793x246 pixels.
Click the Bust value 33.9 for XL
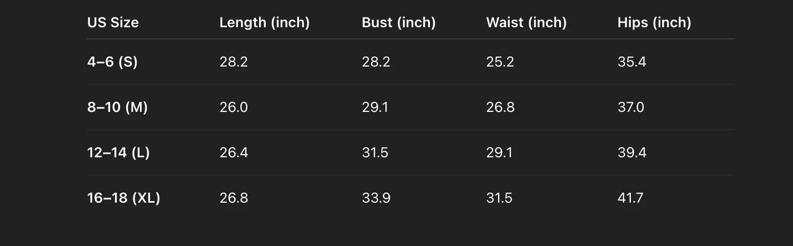tap(376, 198)
